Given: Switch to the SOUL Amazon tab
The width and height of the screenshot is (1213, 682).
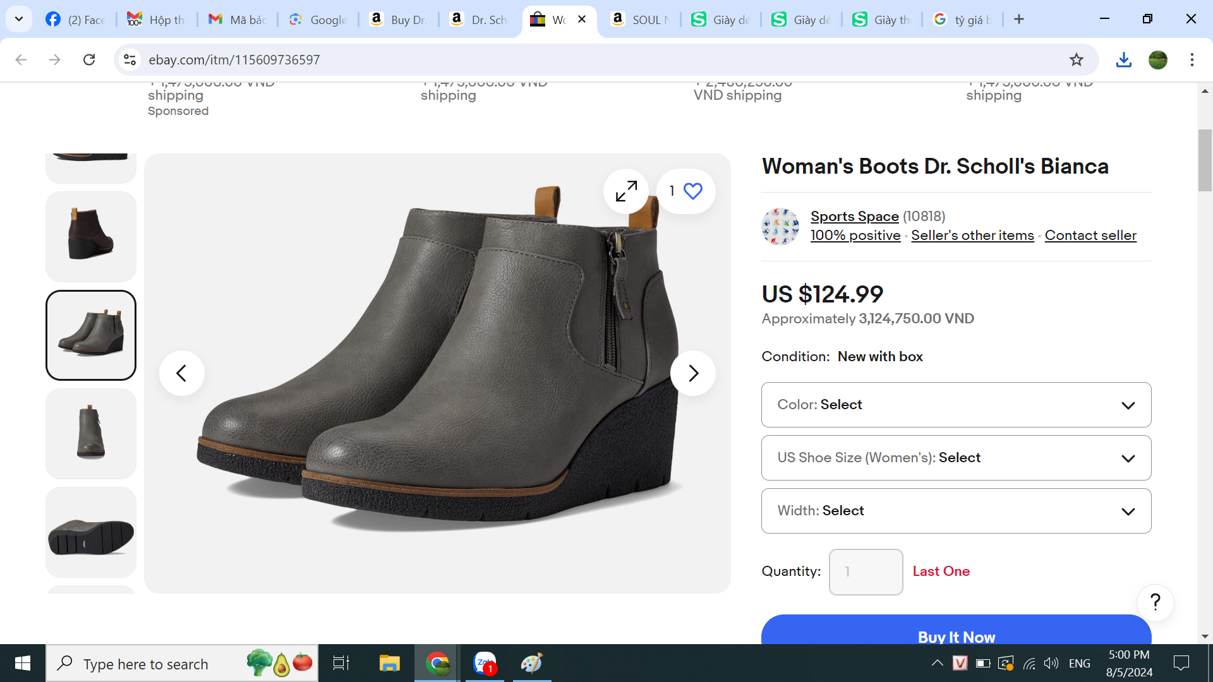Looking at the screenshot, I should pyautogui.click(x=640, y=20).
